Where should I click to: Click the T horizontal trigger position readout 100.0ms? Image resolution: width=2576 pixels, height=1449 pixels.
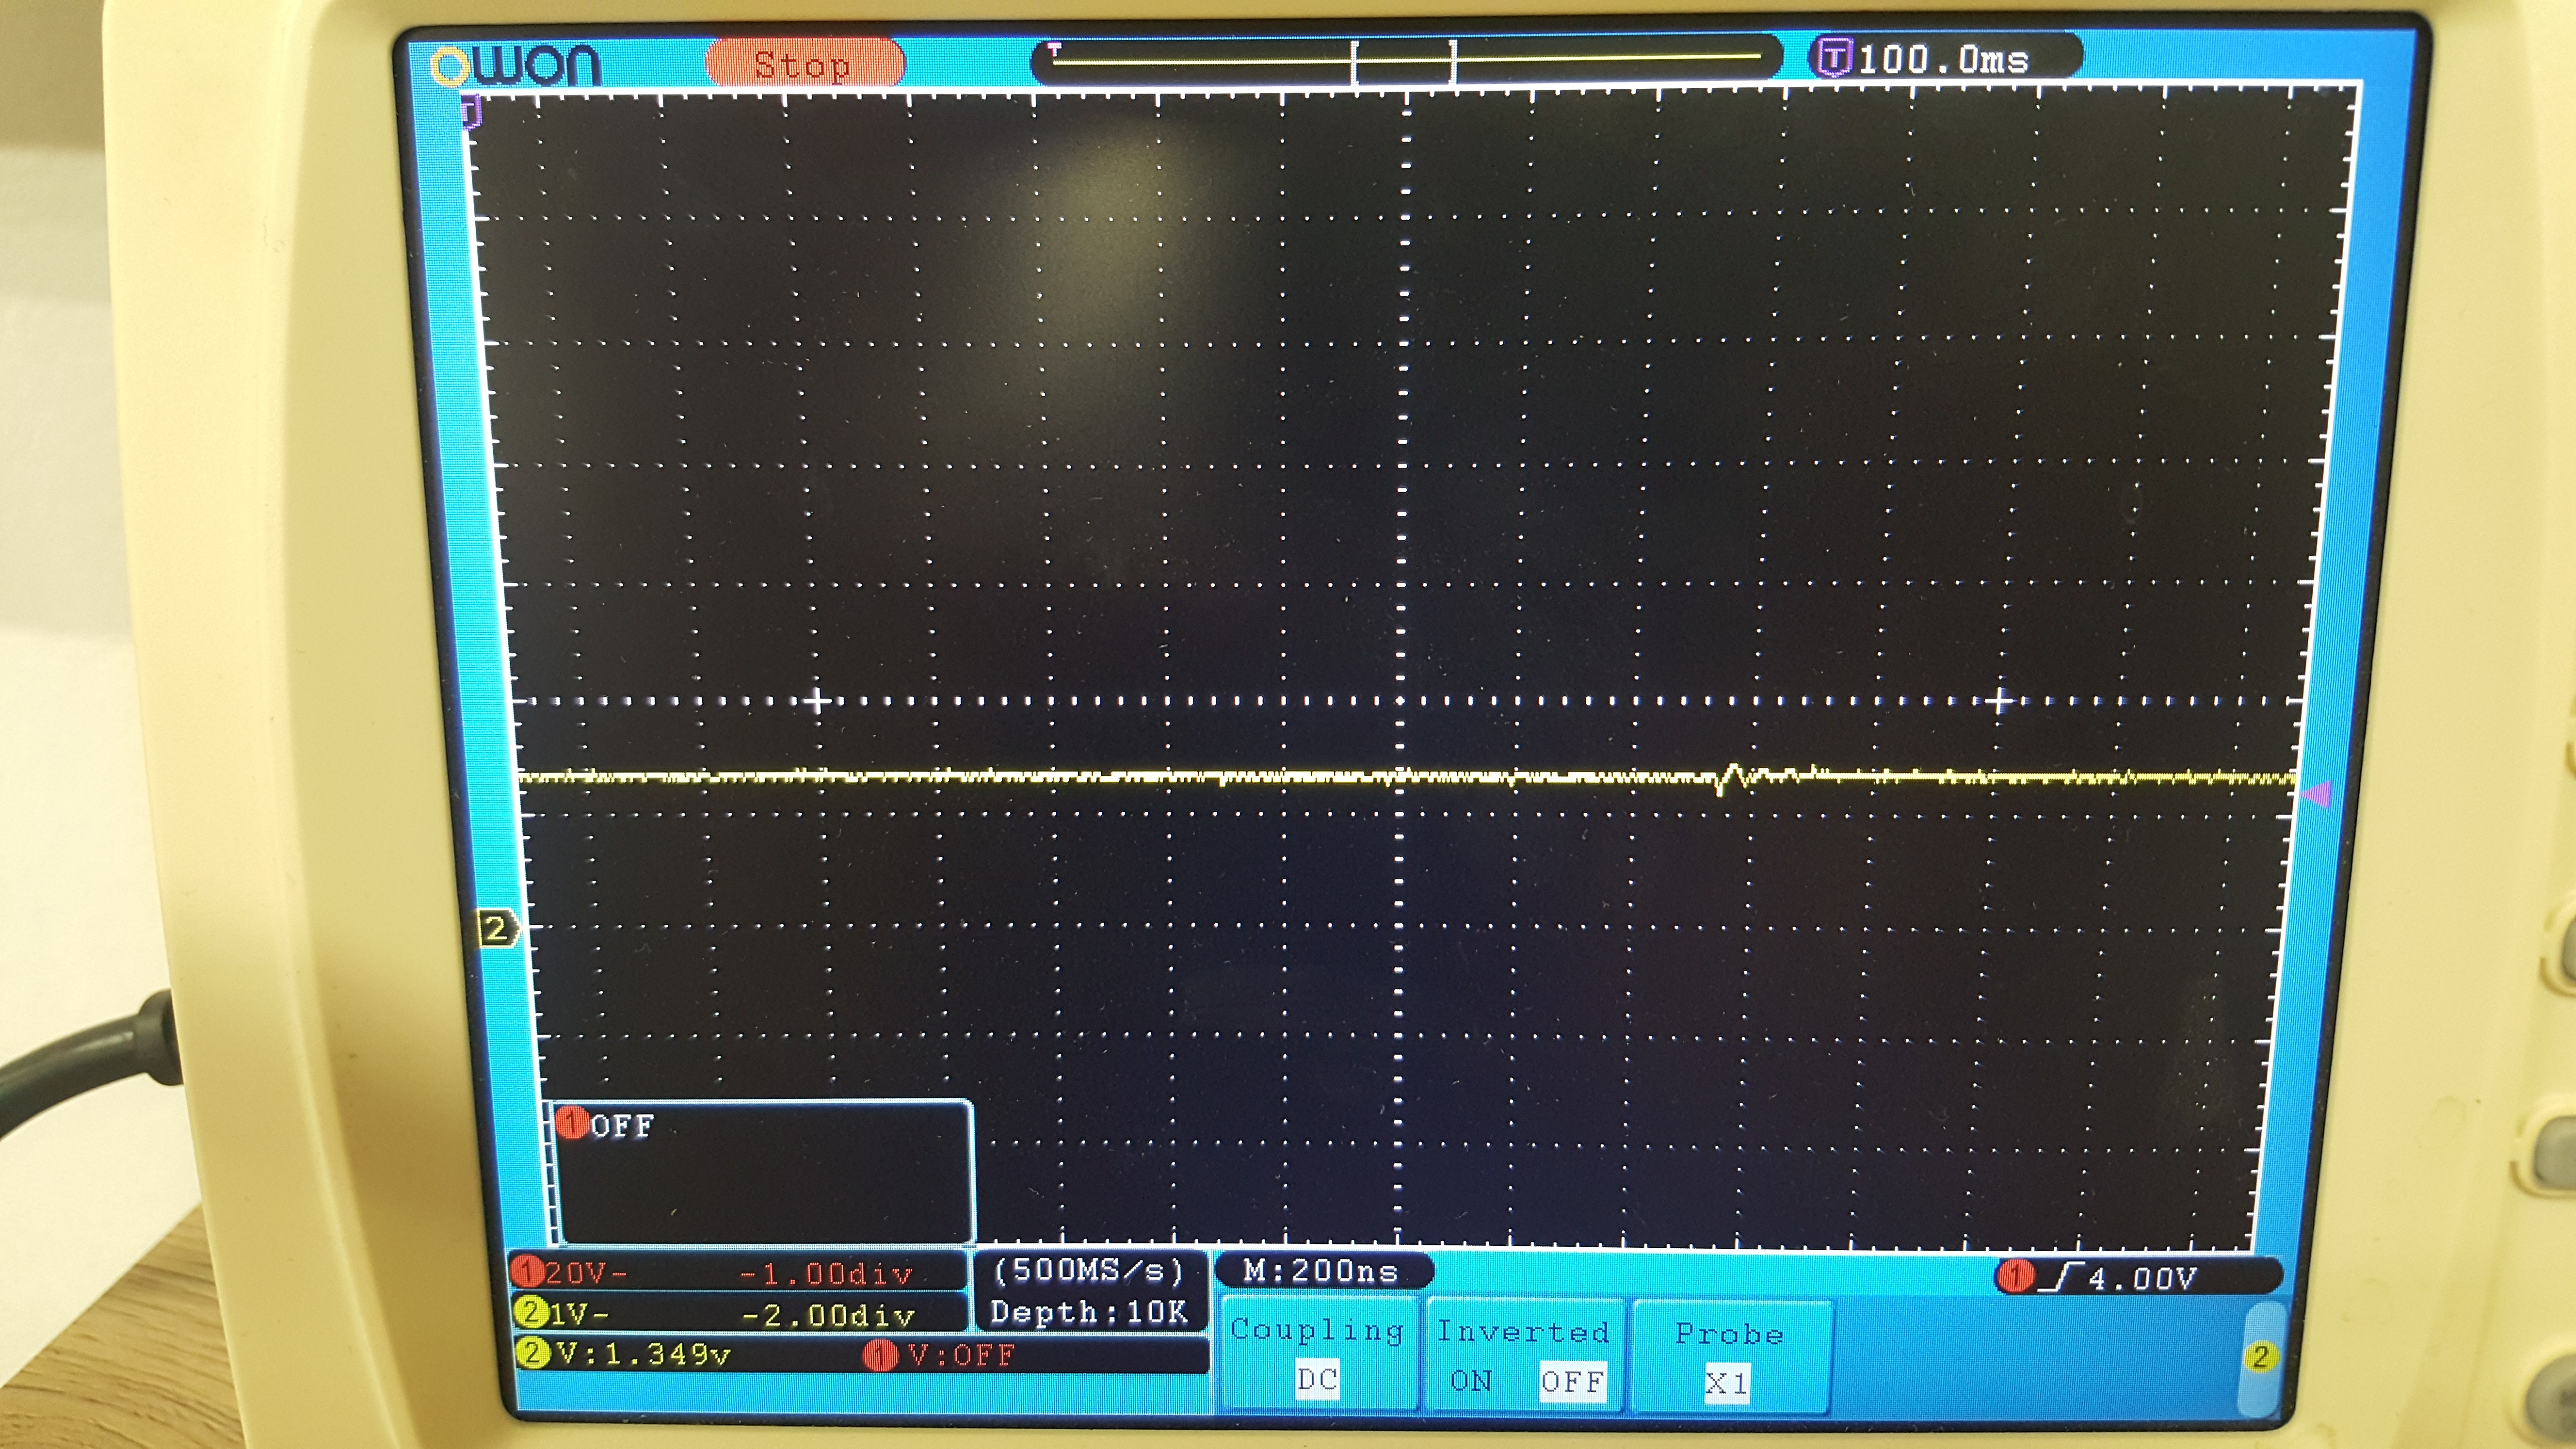1943,59
